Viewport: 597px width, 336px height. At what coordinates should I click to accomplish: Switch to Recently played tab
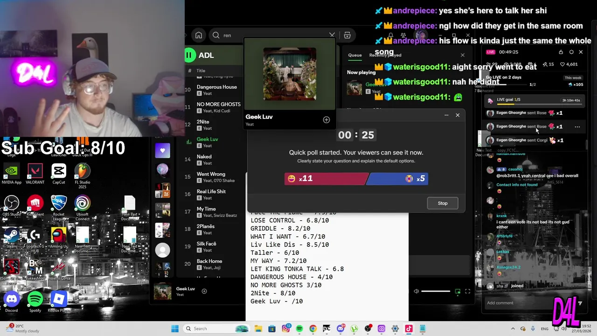pos(385,55)
